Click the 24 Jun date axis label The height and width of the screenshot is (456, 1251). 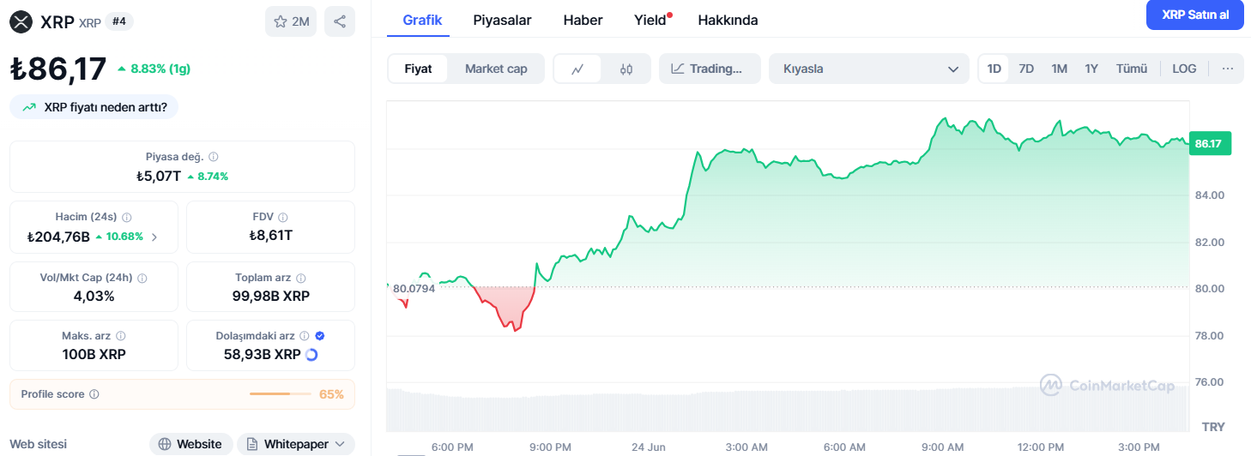click(649, 447)
